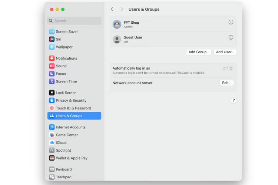278x185 pixels.
Task: Select the Keyboard icon
Action: (x=52, y=169)
